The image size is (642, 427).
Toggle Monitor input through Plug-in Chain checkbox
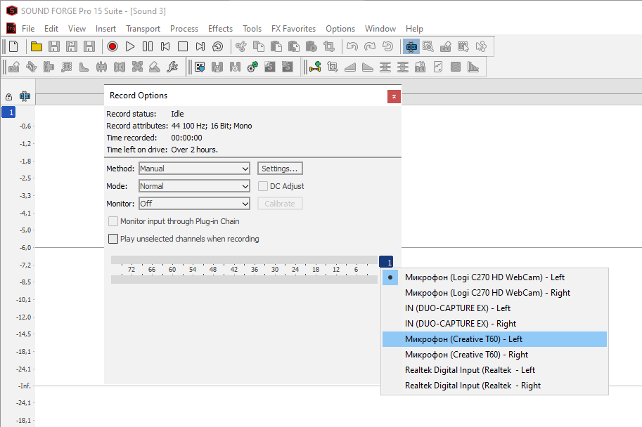pos(113,221)
